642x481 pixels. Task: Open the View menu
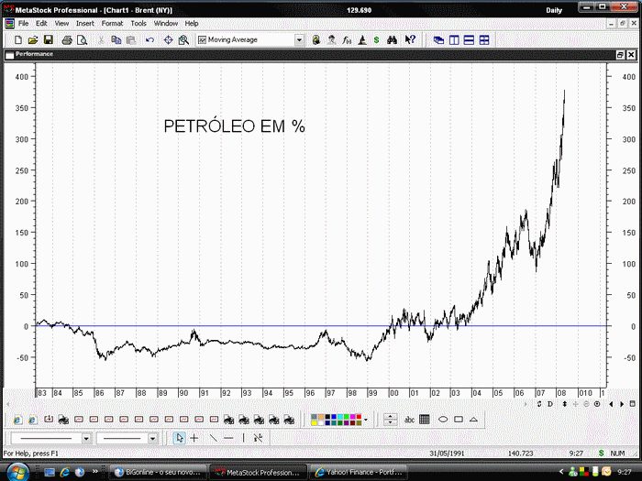click(x=61, y=23)
